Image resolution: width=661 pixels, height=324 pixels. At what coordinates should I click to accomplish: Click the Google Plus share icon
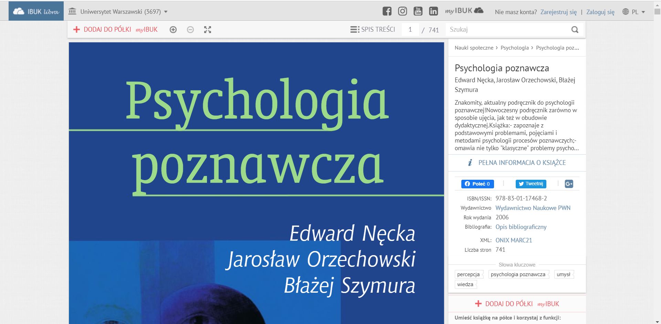point(569,184)
